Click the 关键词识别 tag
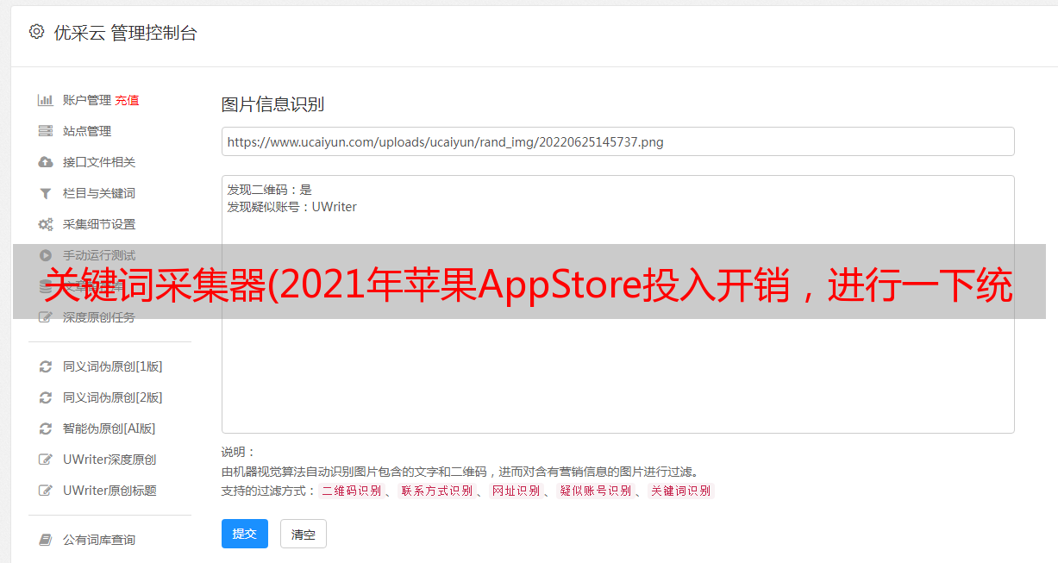Image resolution: width=1058 pixels, height=563 pixels. click(x=681, y=491)
